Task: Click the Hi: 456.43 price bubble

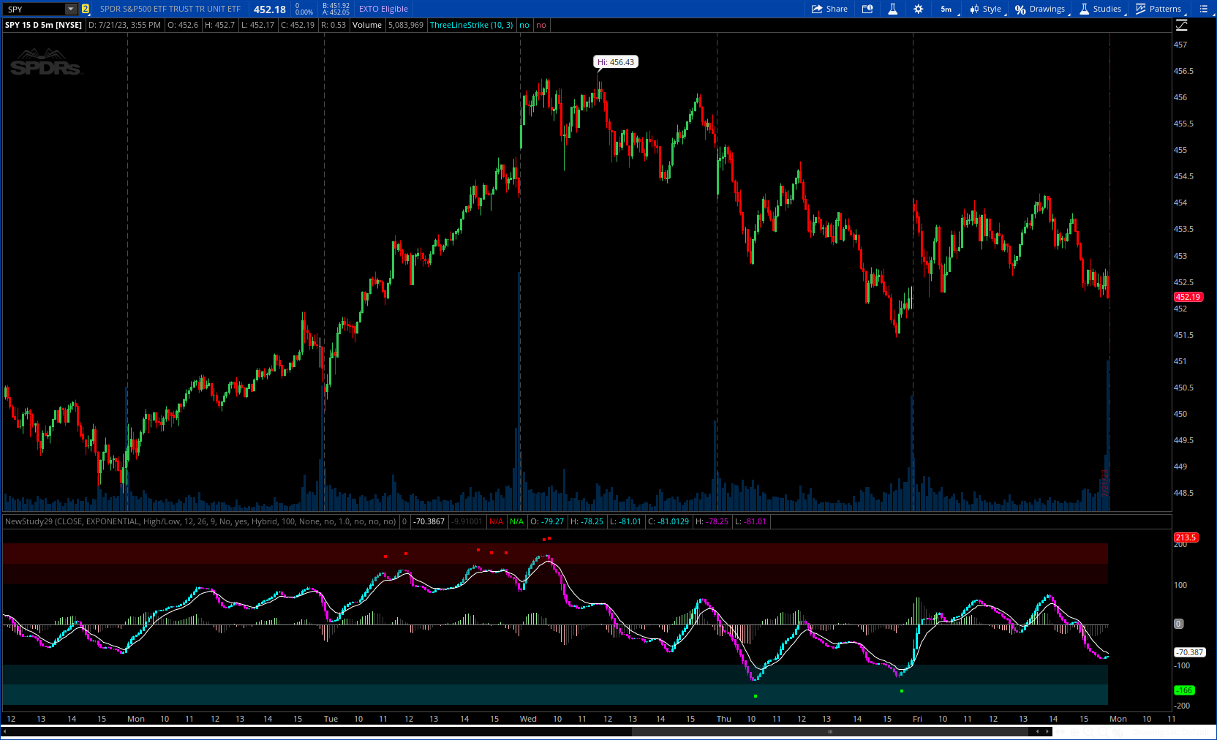Action: pyautogui.click(x=615, y=62)
